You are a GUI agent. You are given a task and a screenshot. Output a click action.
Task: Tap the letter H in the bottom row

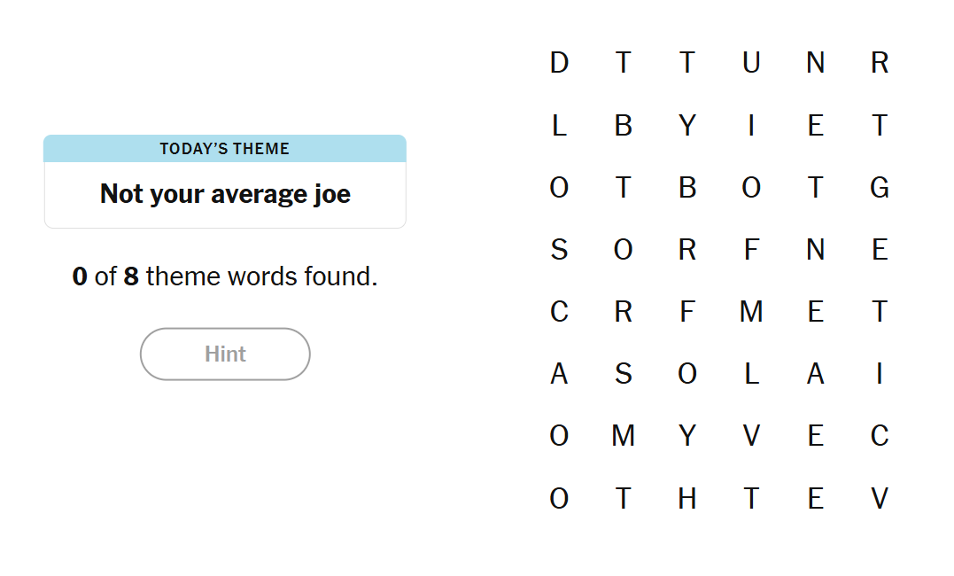click(687, 499)
